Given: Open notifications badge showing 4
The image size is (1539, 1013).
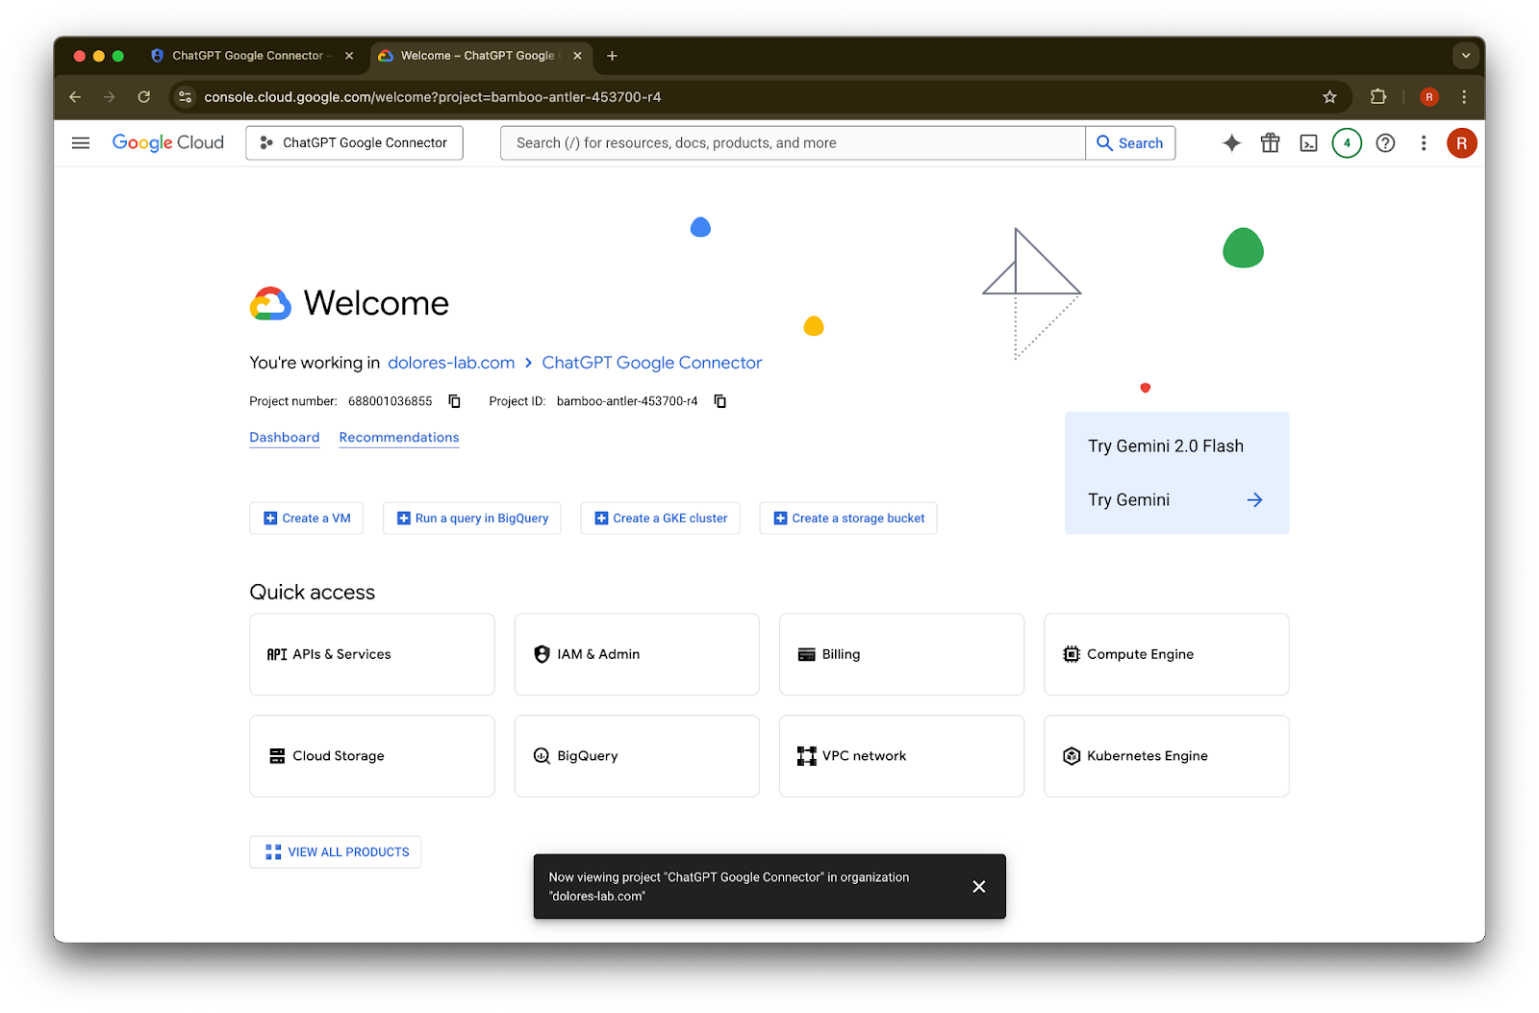Looking at the screenshot, I should [x=1347, y=143].
